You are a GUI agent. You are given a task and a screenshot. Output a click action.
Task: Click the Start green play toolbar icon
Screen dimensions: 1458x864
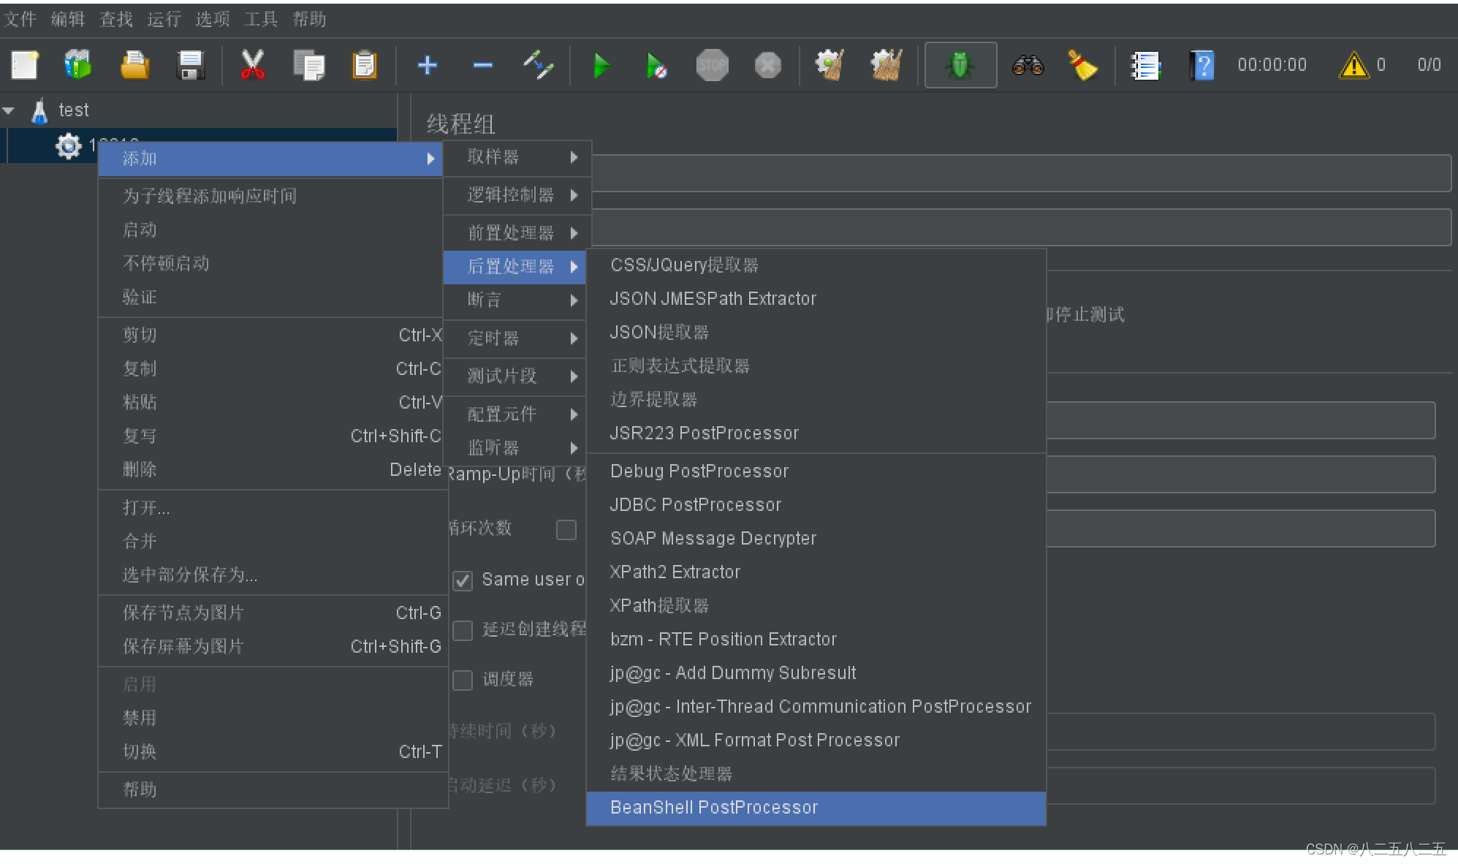click(601, 66)
